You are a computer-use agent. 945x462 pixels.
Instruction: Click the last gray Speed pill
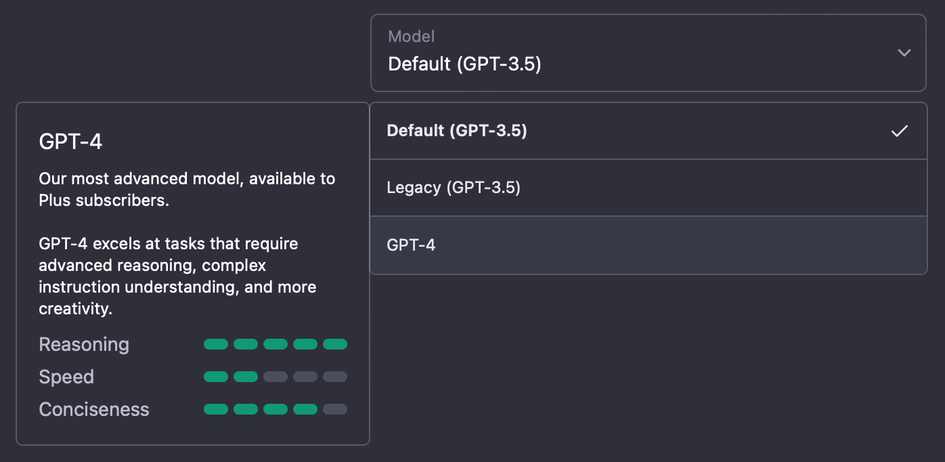[335, 377]
